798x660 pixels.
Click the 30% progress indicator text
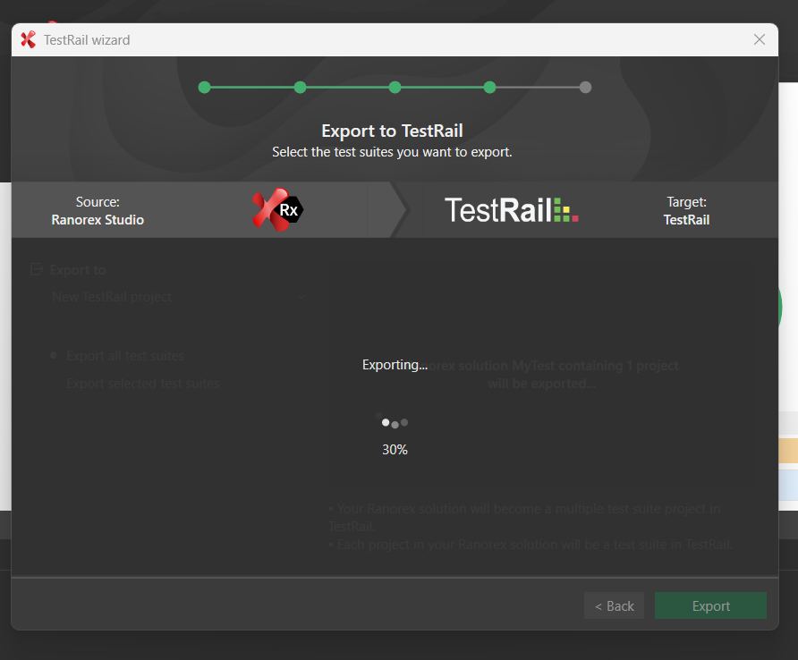[395, 450]
